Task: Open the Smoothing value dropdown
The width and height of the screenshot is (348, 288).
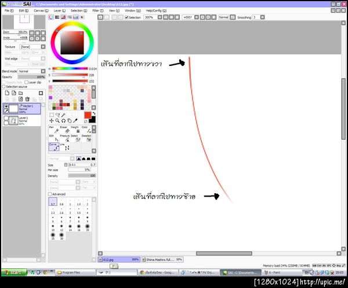Action: coord(263,17)
